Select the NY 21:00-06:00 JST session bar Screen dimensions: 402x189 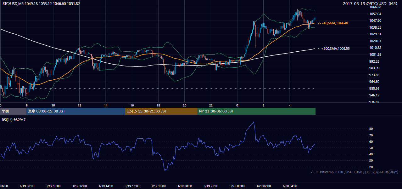pyautogui.click(x=256, y=111)
